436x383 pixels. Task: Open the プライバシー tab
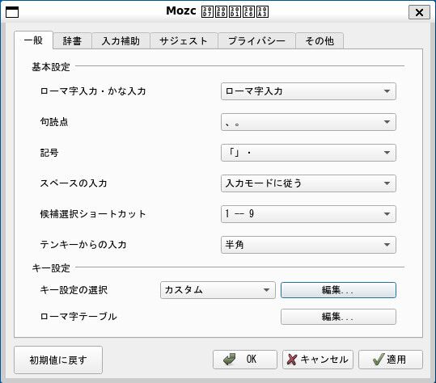256,41
